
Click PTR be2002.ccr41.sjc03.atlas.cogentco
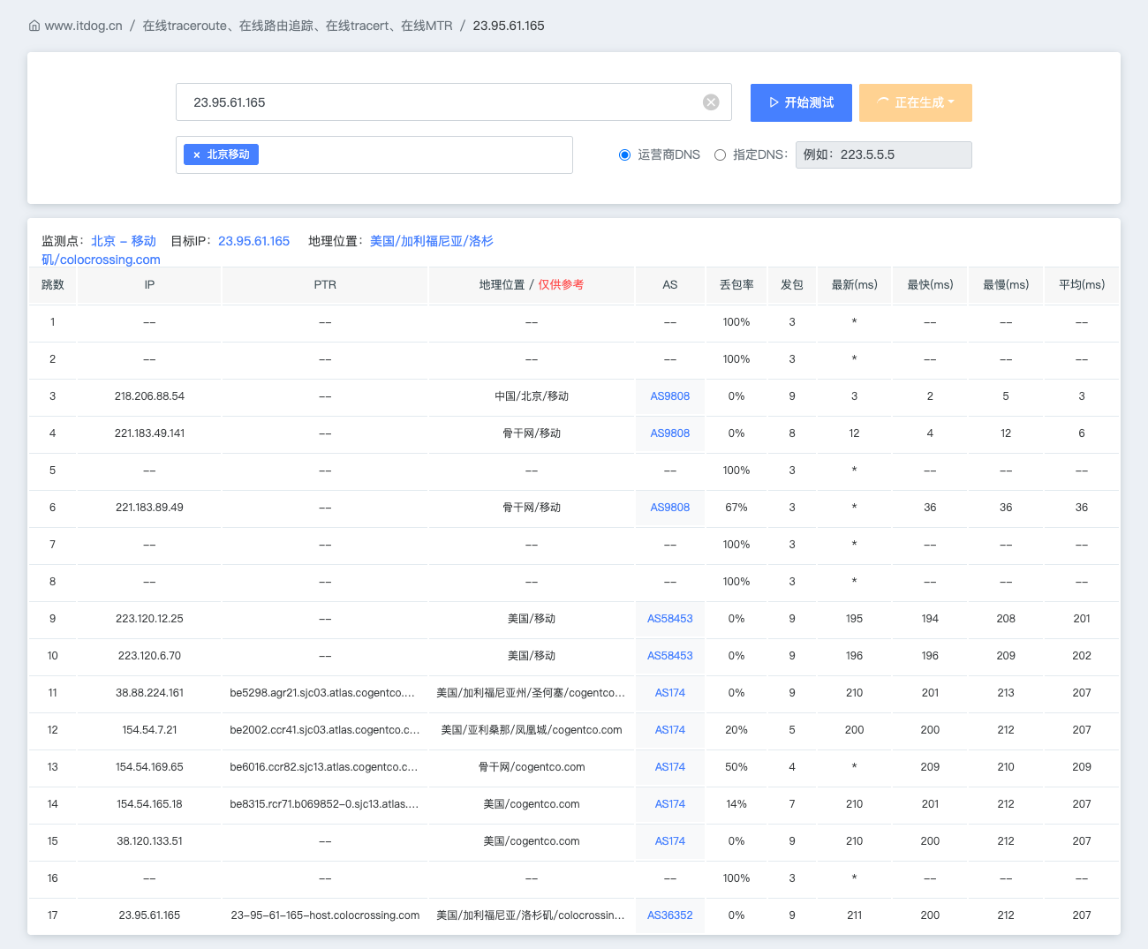pyautogui.click(x=324, y=730)
